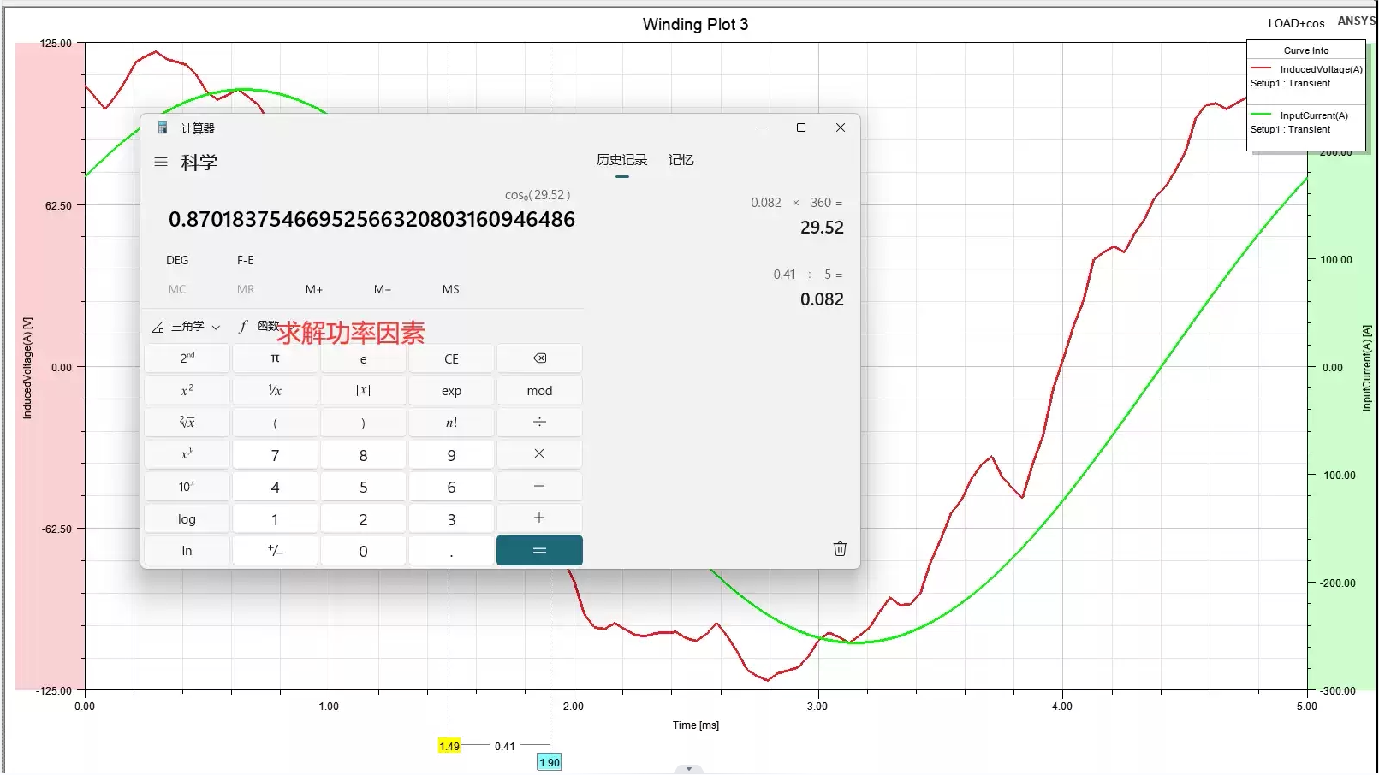
Task: Click the plus/minus sign toggle key
Action: tap(275, 550)
